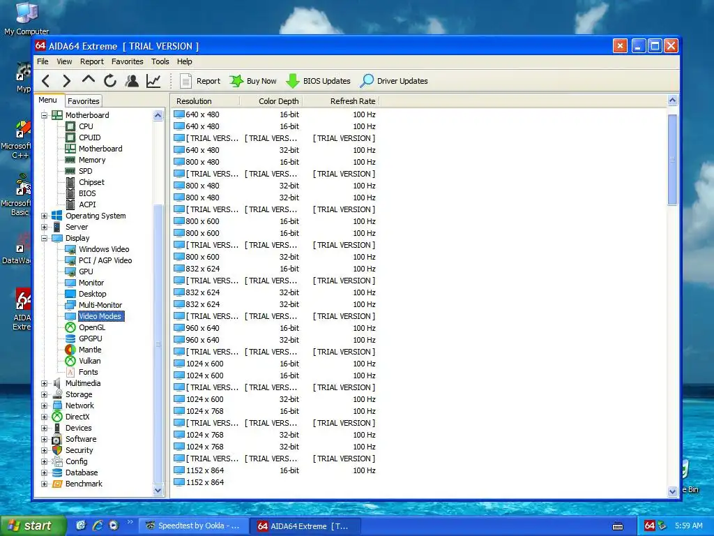Open the Multi-Monitor icon
The width and height of the screenshot is (714, 536).
[x=70, y=306]
